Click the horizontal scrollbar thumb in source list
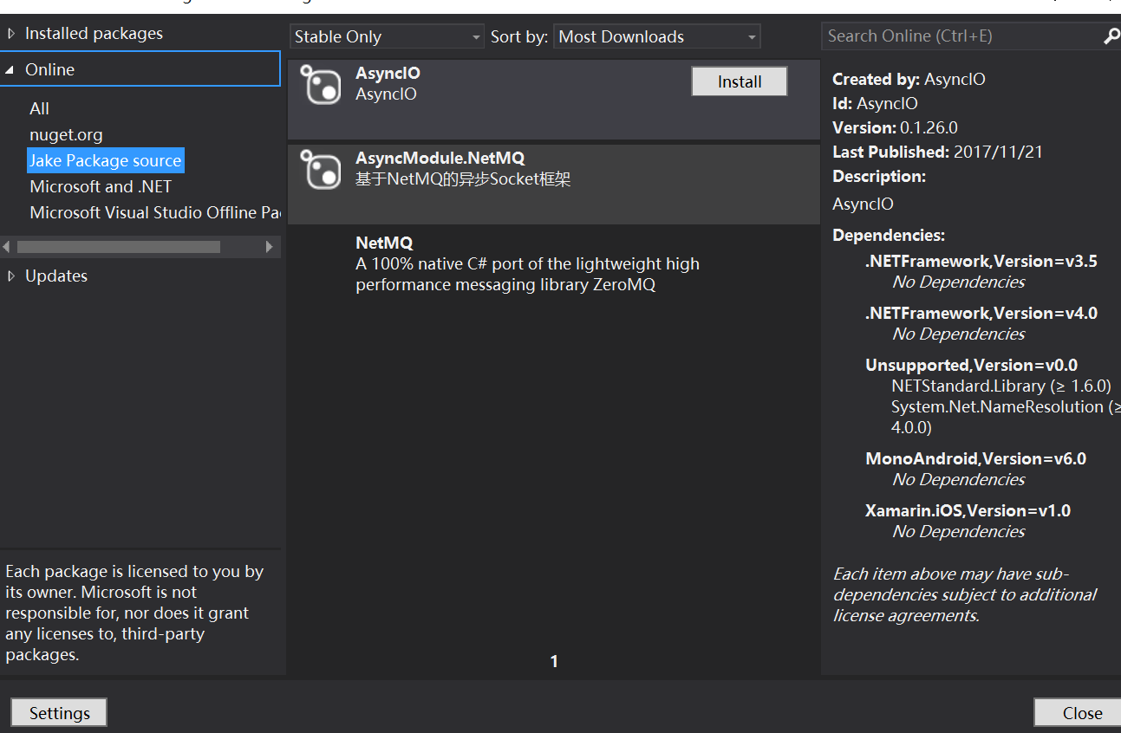This screenshot has width=1121, height=733. tap(119, 247)
